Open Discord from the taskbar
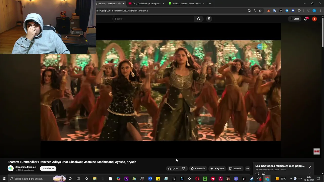 click(236, 178)
